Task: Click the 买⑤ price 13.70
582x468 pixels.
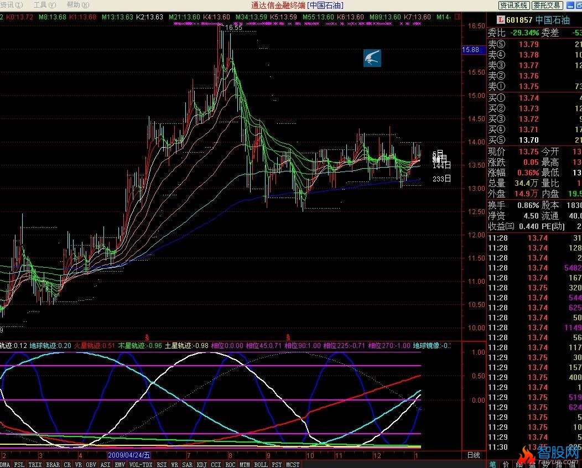Action: [528, 140]
